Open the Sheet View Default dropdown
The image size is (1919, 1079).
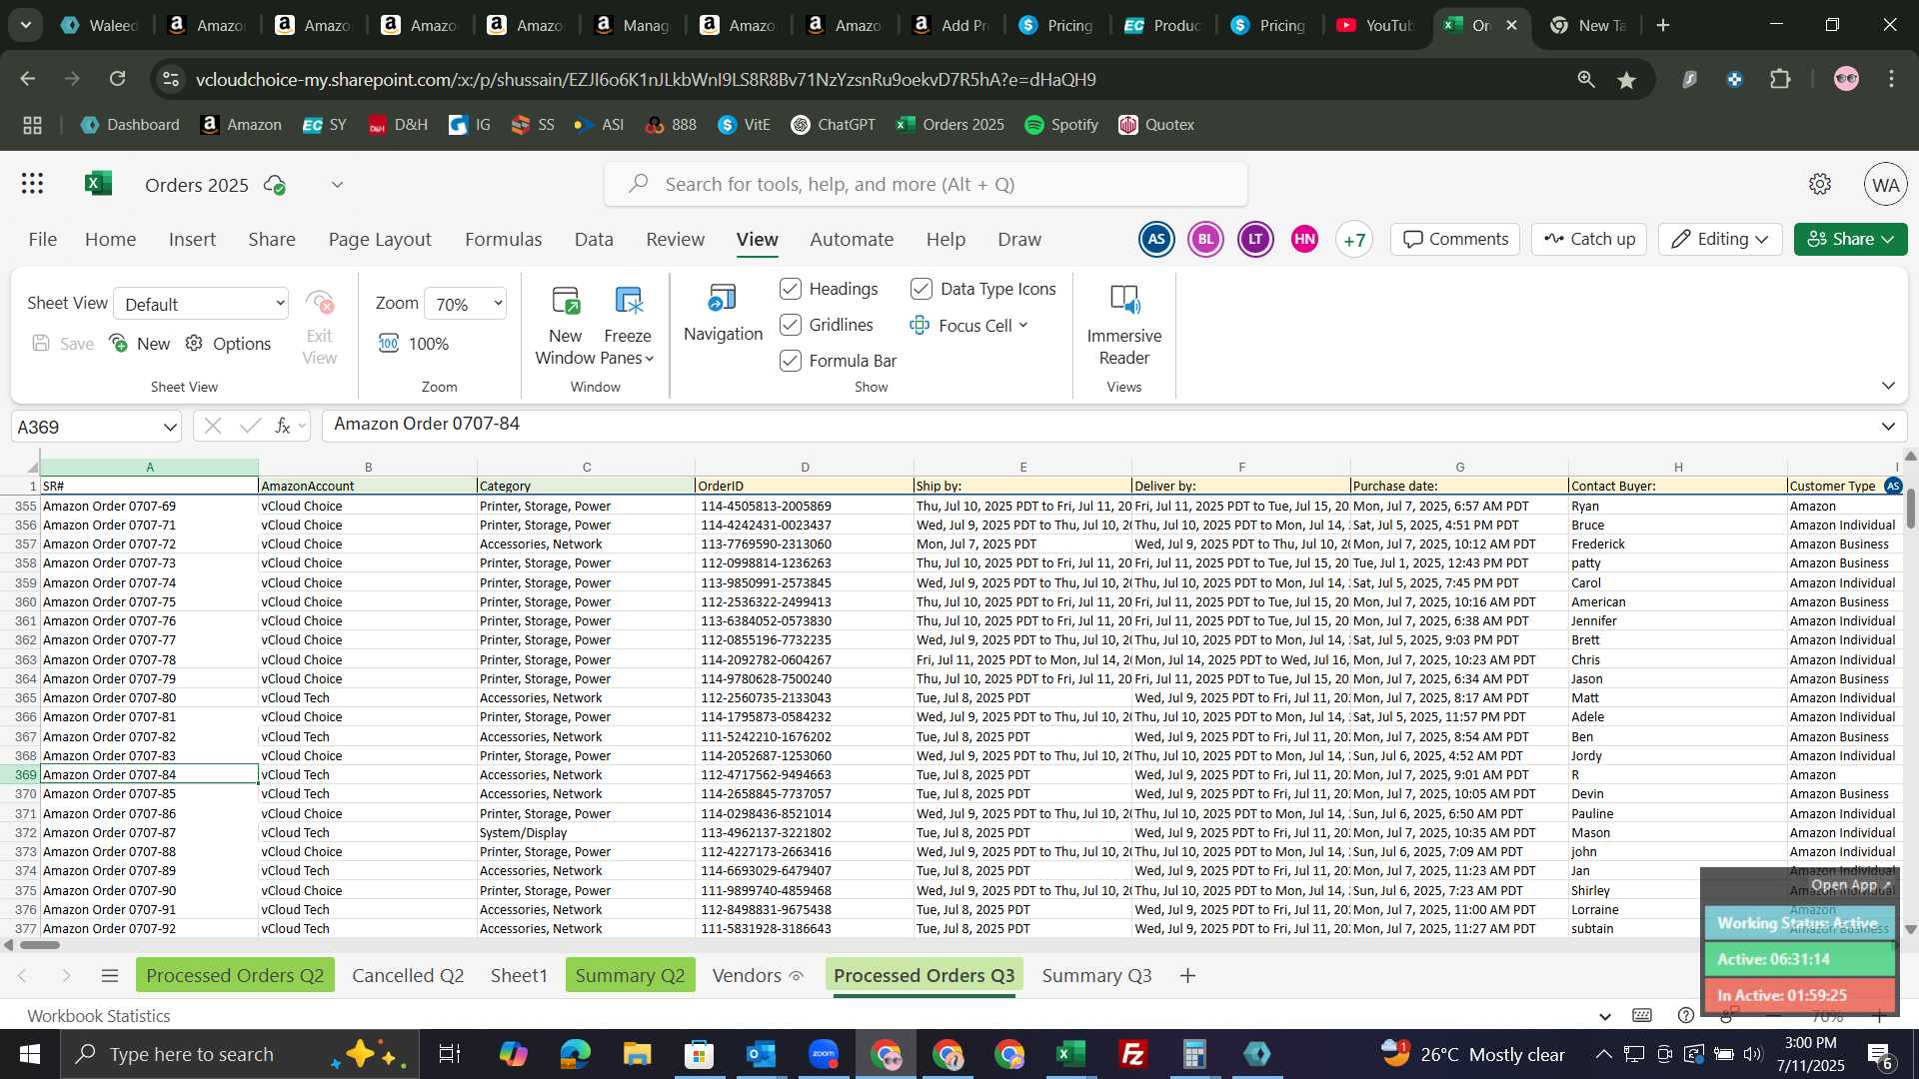pyautogui.click(x=202, y=304)
